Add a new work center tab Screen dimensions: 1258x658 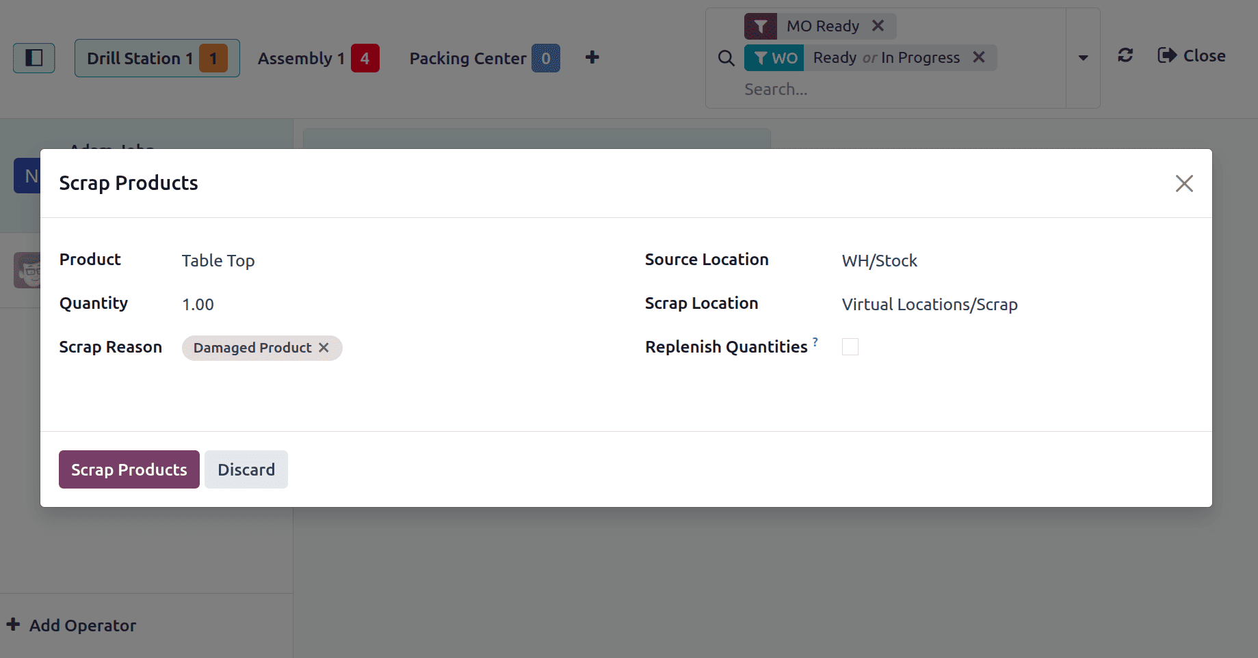coord(592,57)
